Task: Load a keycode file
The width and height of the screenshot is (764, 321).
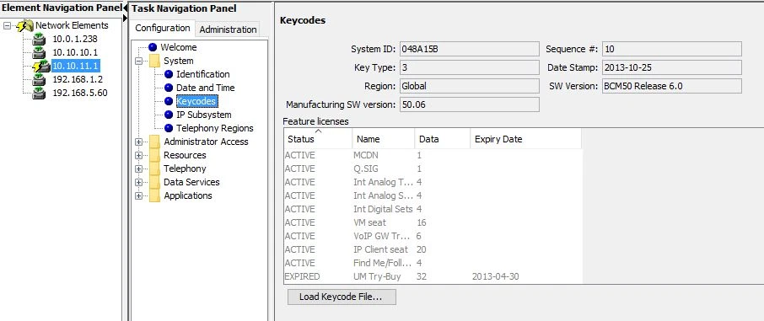Action: (342, 297)
